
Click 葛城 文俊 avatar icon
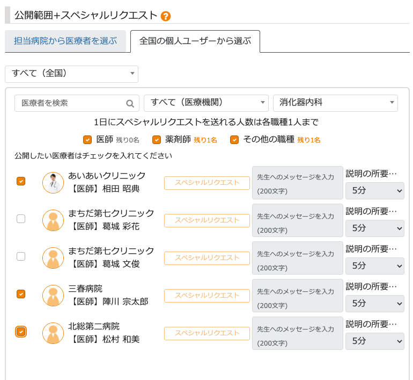[x=53, y=258]
